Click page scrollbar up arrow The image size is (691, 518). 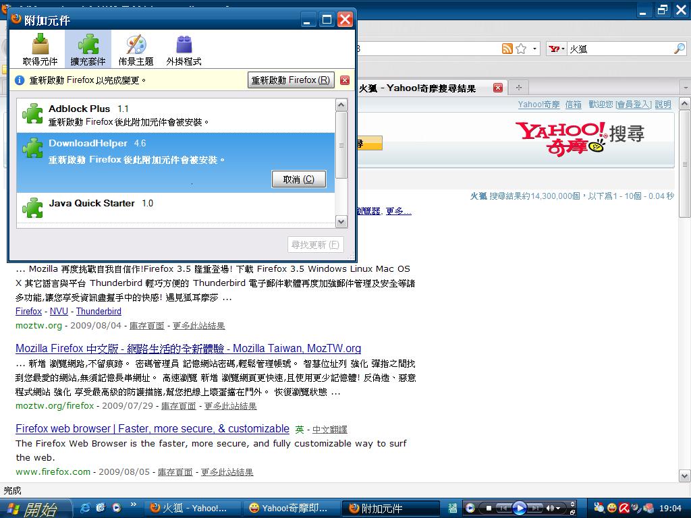(x=685, y=104)
